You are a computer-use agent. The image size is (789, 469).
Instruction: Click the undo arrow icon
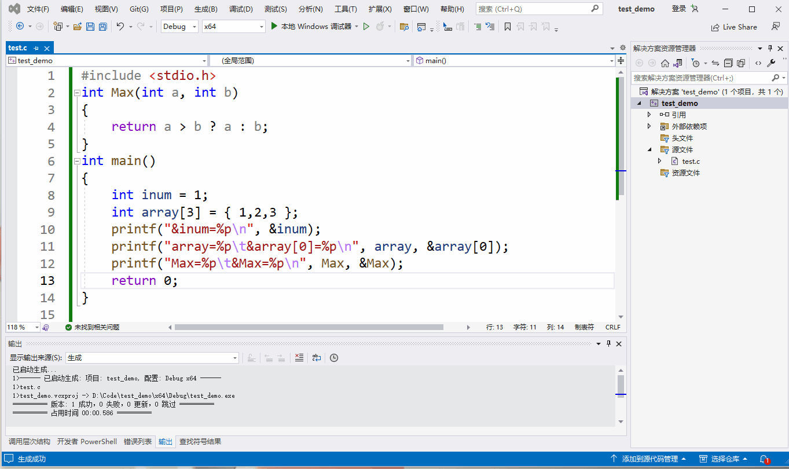pos(120,27)
